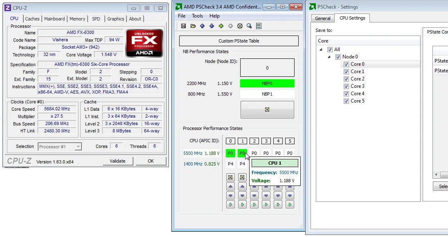Click the list/log icon in PSCheck toolbar
448x237 pixels.
click(259, 26)
